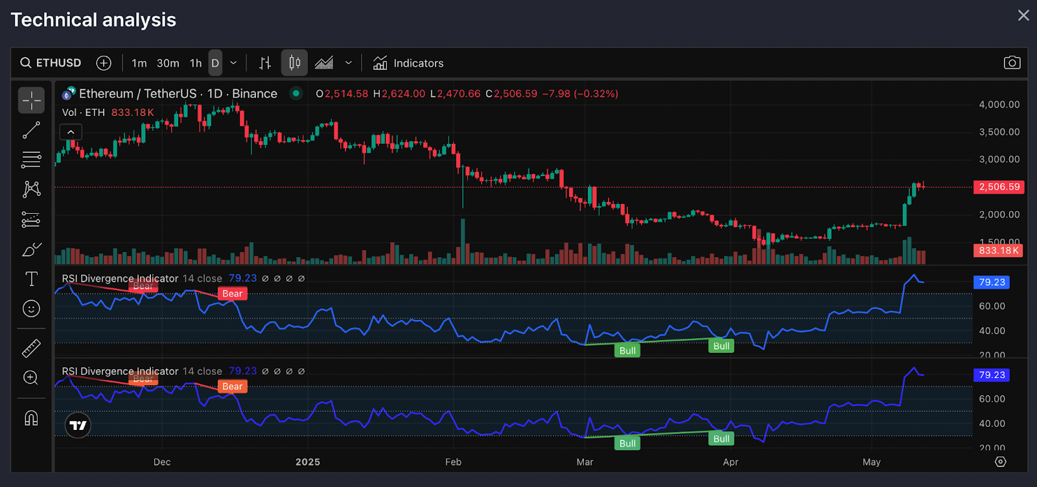Viewport: 1037px width, 487px height.
Task: Open ETHUSD symbol search
Action: 51,63
